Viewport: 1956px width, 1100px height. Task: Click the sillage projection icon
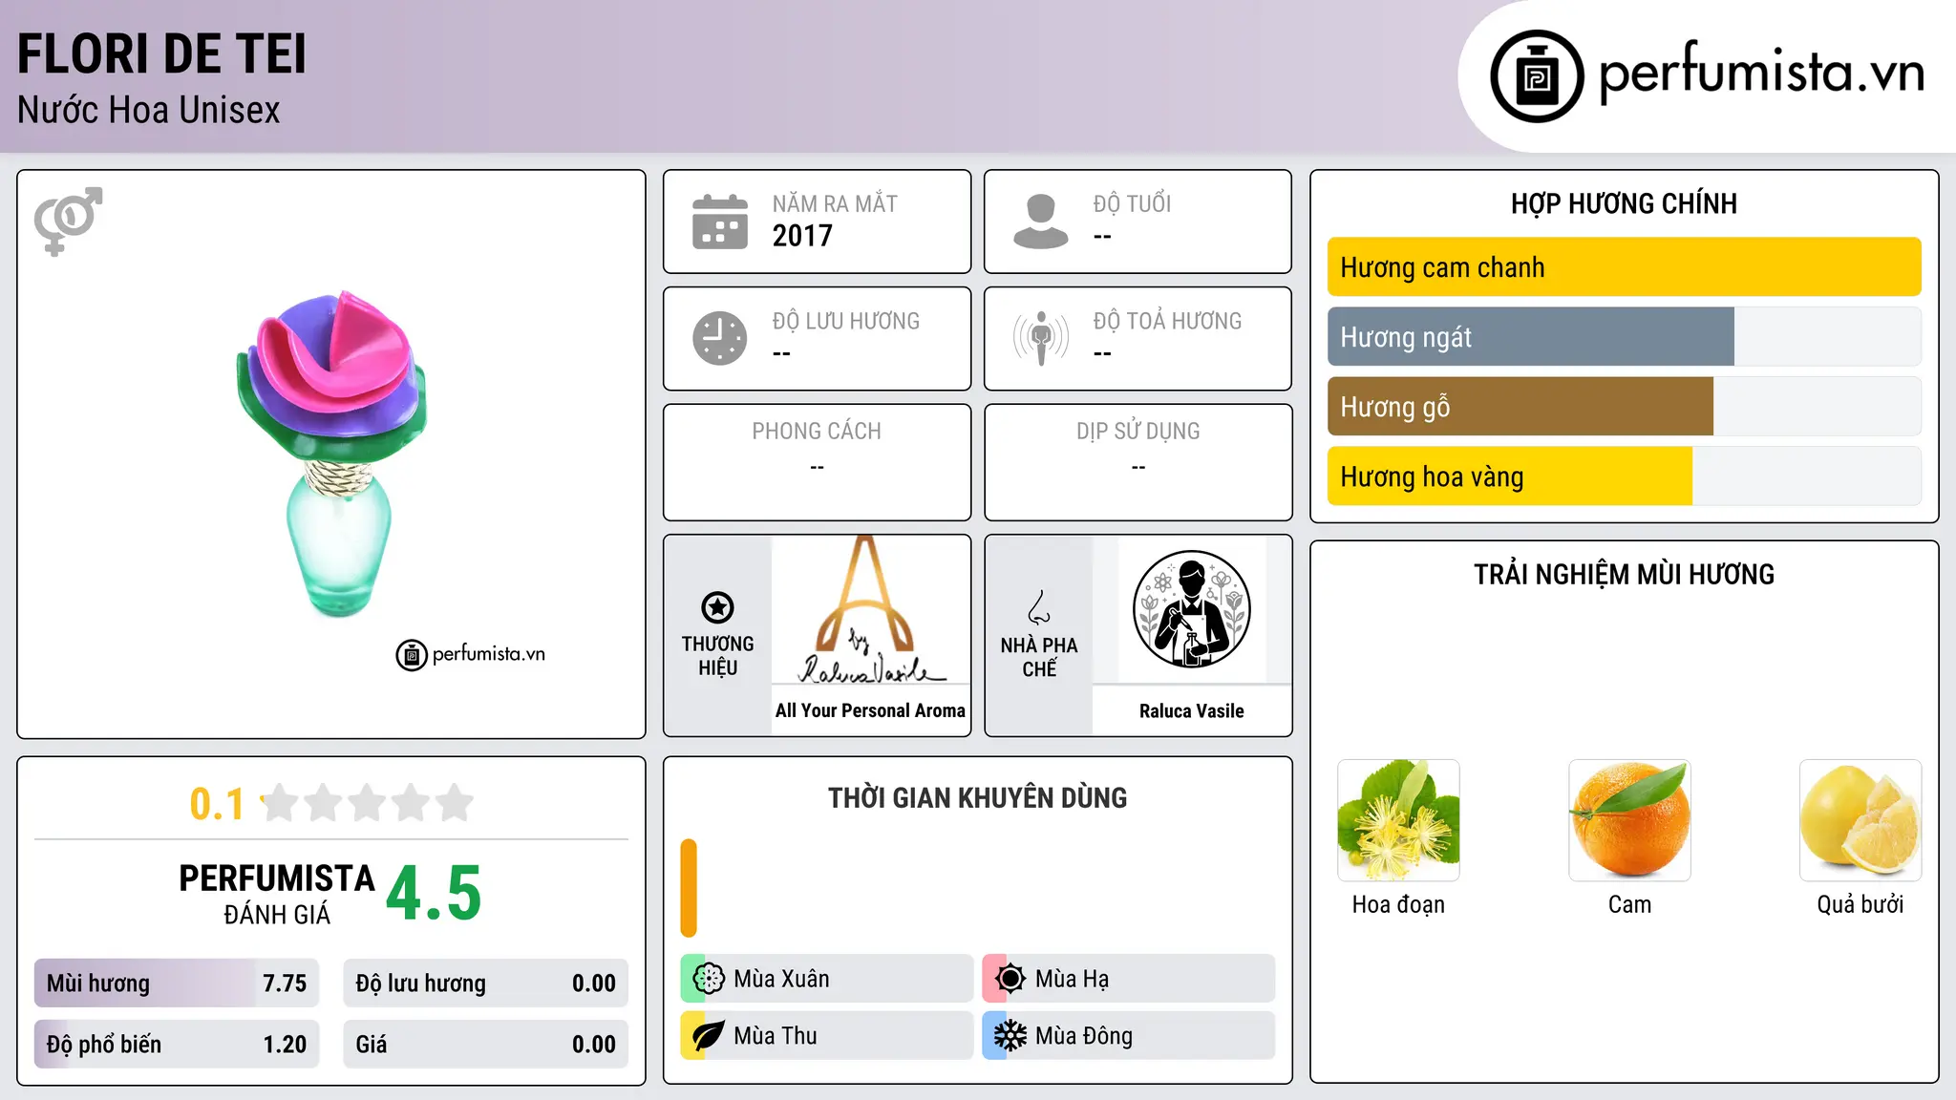(1040, 338)
